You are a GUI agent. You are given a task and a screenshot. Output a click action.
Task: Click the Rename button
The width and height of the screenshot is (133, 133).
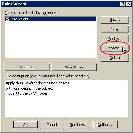tap(115, 48)
